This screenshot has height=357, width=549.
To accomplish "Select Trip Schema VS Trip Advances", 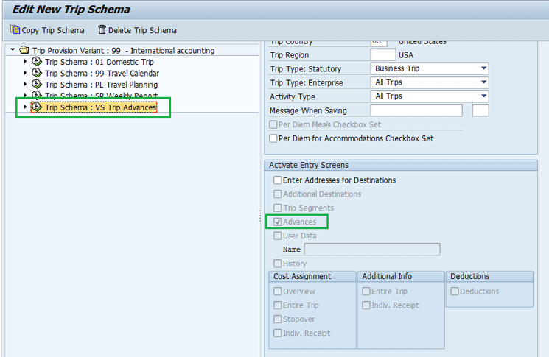I will (100, 107).
